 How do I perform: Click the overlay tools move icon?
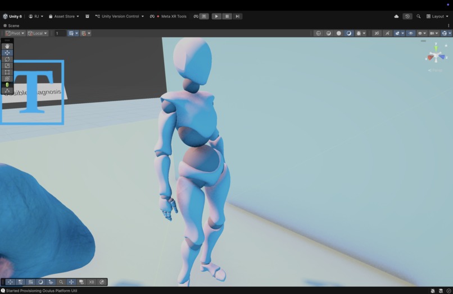tap(10, 282)
